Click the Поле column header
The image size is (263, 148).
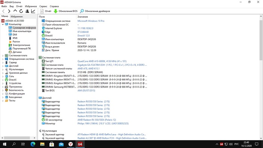(57, 17)
